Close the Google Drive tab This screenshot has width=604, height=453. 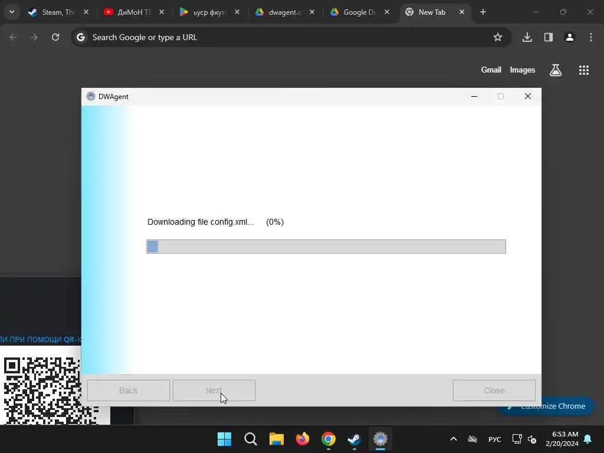(x=387, y=12)
